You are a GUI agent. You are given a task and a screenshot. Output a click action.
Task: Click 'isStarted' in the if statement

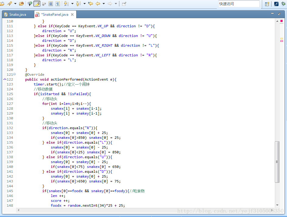(x=50, y=94)
